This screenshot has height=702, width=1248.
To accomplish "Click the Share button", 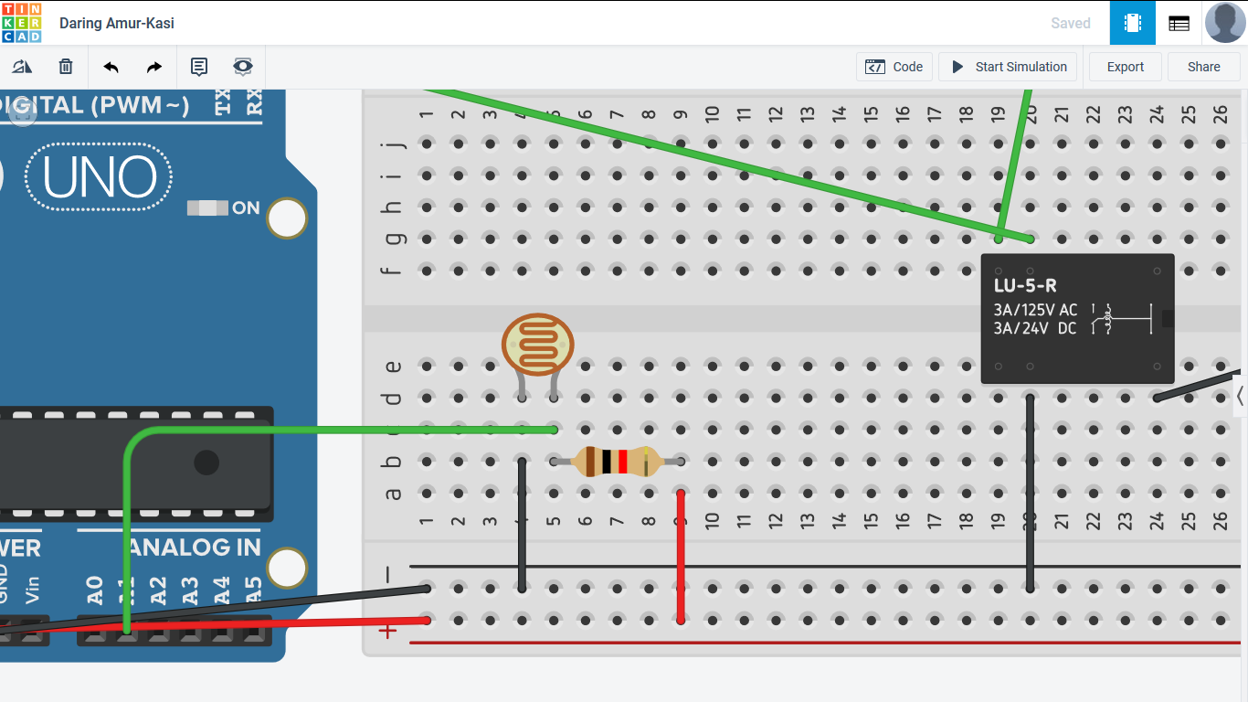I will 1203,67.
